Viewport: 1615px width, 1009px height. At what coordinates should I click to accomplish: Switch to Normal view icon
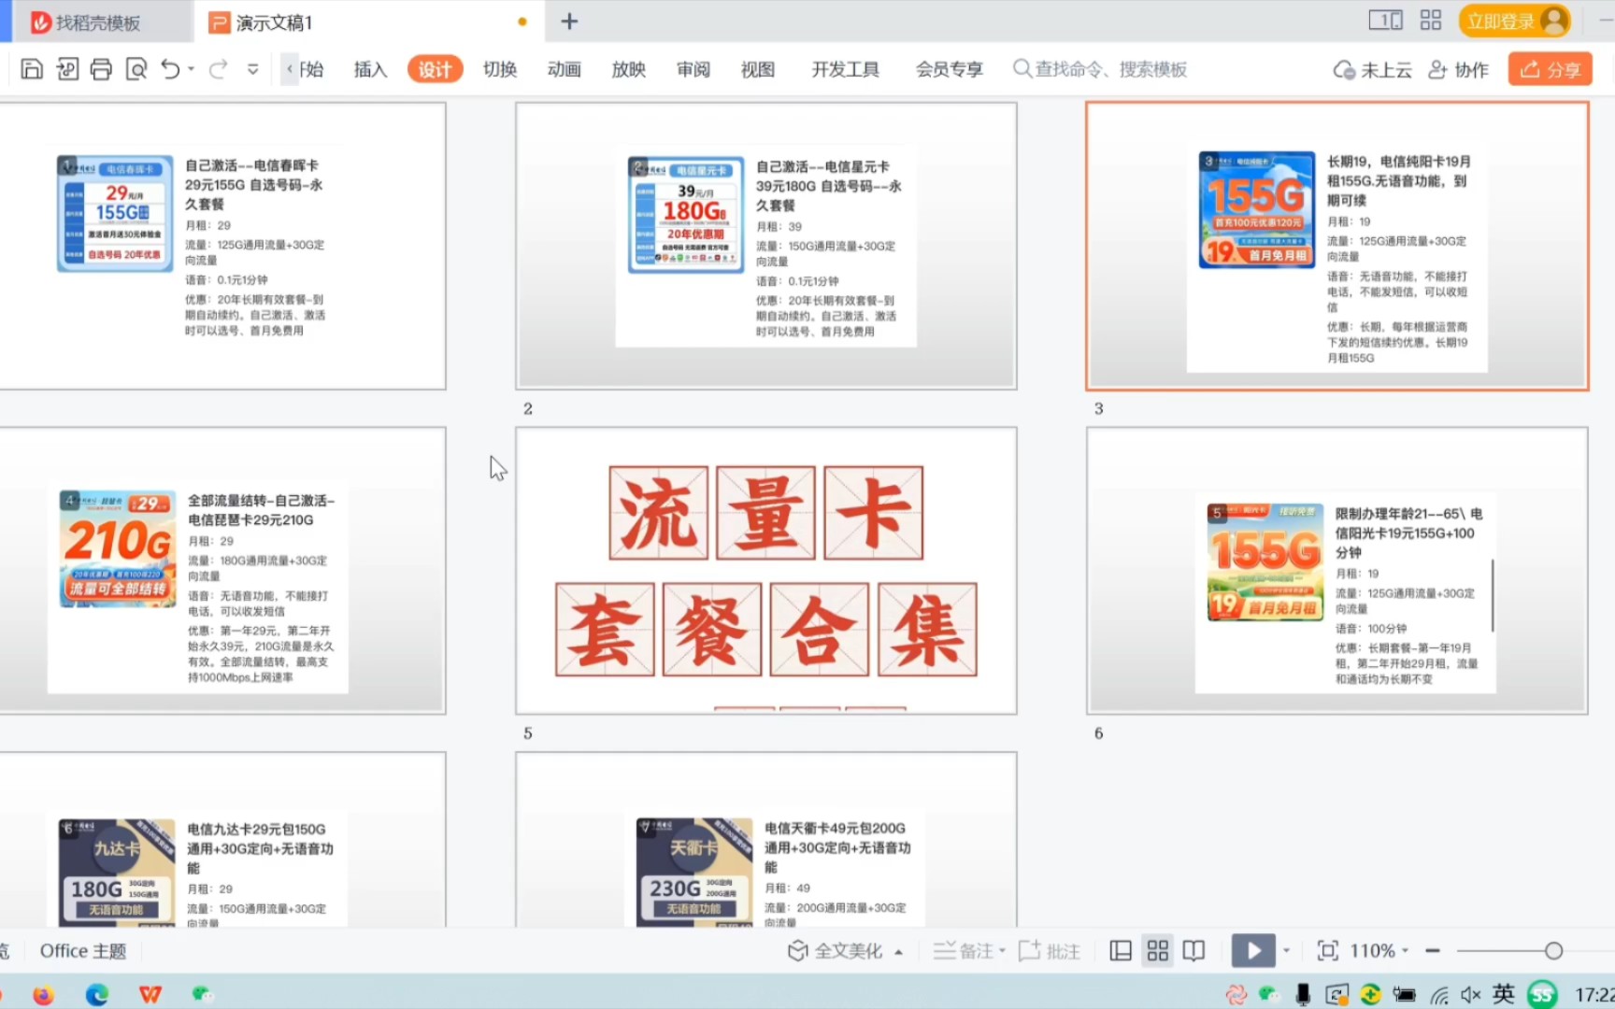pos(1121,951)
